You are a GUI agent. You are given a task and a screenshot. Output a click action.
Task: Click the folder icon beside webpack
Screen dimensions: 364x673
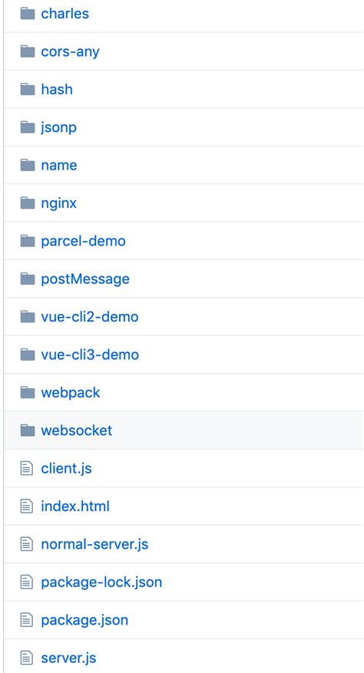tap(28, 393)
